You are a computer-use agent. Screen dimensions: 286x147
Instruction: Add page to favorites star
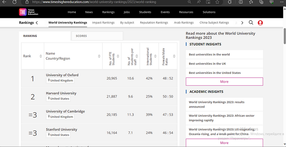click(217, 2)
